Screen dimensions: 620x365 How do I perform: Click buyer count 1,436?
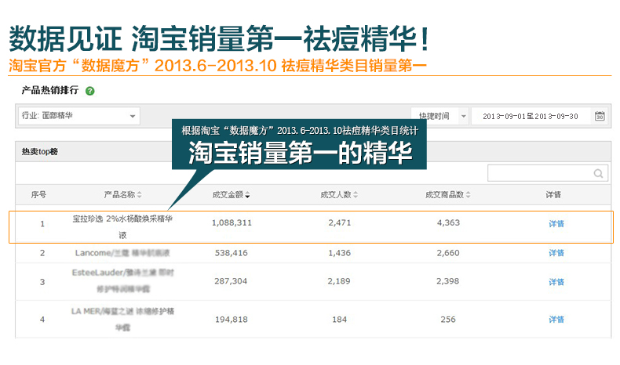(x=339, y=253)
